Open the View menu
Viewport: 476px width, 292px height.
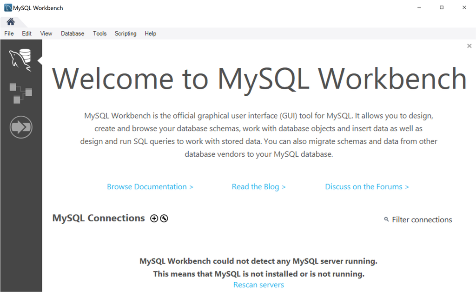(46, 33)
